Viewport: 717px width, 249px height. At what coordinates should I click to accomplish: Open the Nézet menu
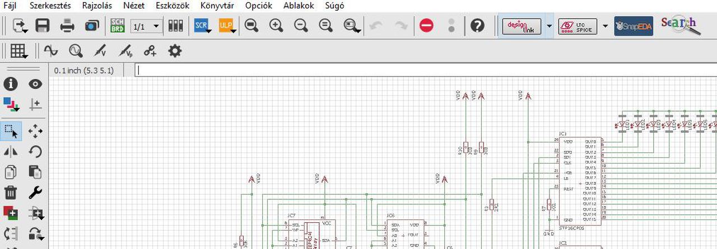pos(134,6)
